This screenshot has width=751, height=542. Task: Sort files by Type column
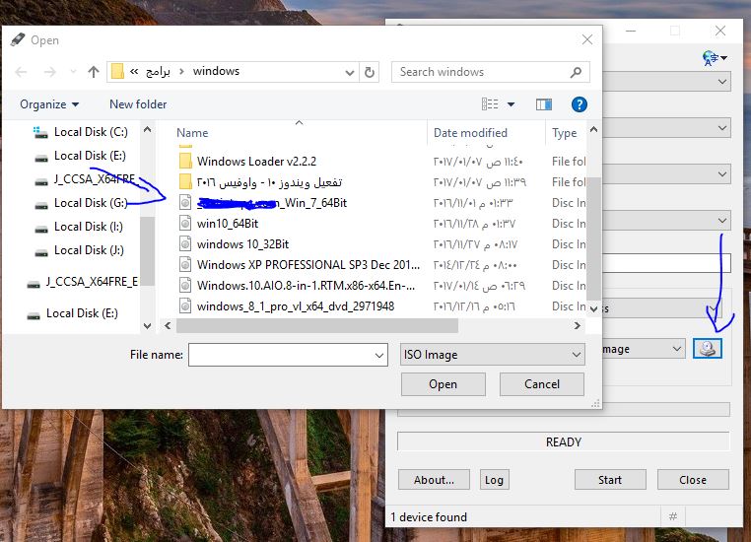(564, 133)
